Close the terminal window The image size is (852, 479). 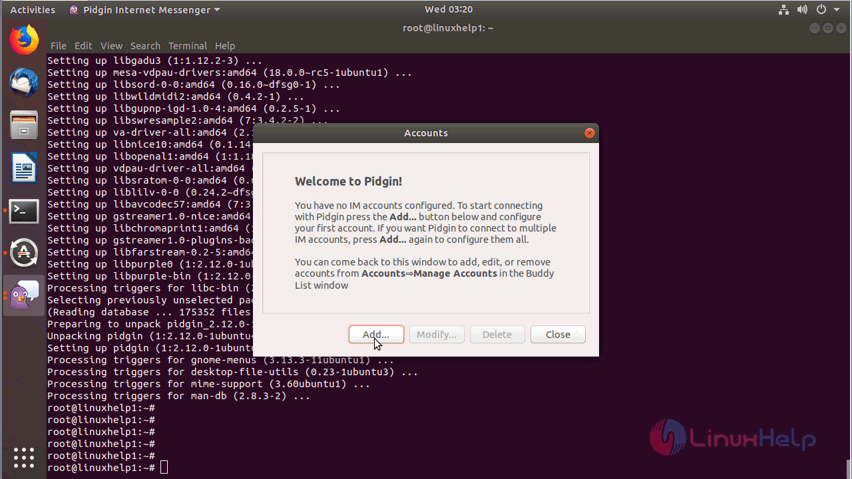(x=841, y=28)
